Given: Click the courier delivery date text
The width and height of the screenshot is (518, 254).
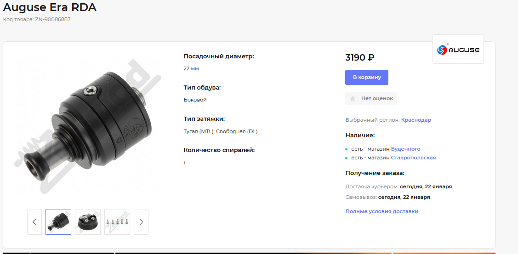Looking at the screenshot, I should click(426, 186).
